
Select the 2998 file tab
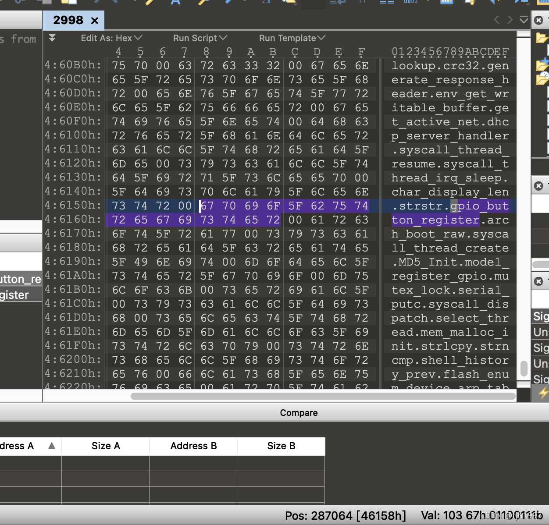(x=73, y=20)
